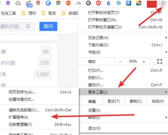This screenshot has height=135, width=168.
Task: Increase zoom with the plus button
Action: 144,62
